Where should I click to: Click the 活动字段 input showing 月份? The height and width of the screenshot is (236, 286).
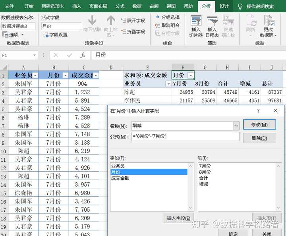(62, 26)
